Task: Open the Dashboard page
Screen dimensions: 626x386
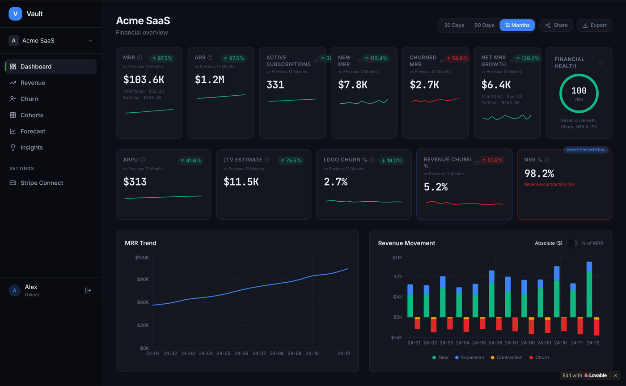Action: click(51, 67)
